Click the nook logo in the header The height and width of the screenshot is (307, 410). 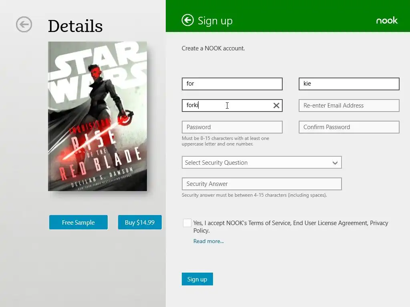[x=387, y=20]
